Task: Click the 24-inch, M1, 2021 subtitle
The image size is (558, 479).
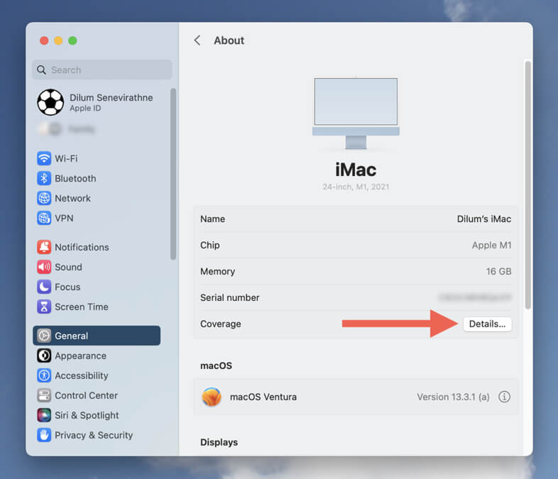Action: tap(356, 187)
